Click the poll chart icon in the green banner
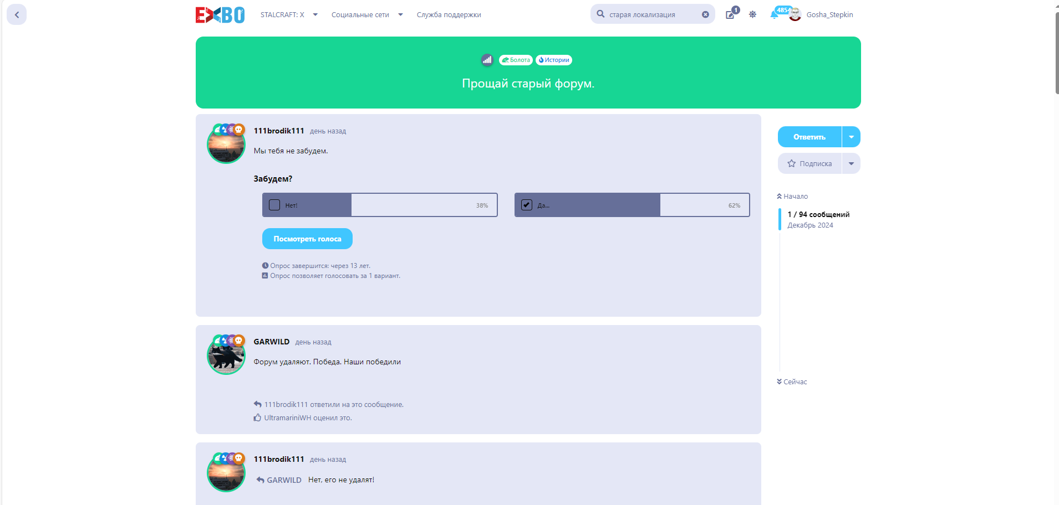1059x505 pixels. (x=487, y=60)
